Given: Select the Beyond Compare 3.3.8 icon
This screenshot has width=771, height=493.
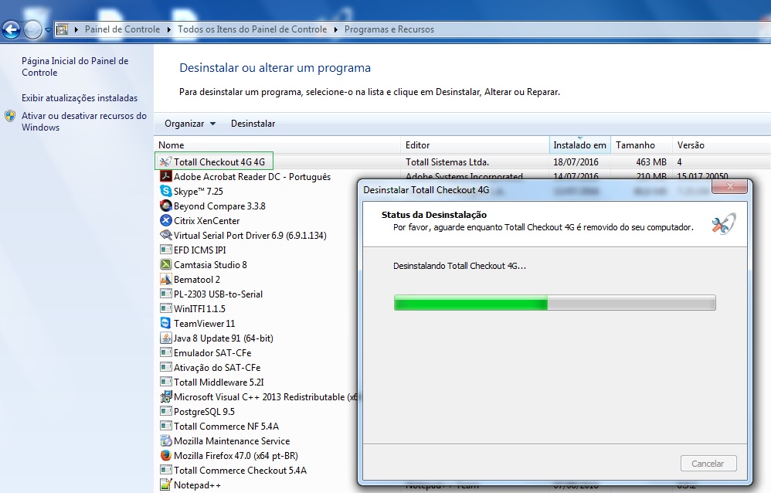Looking at the screenshot, I should click(x=165, y=206).
